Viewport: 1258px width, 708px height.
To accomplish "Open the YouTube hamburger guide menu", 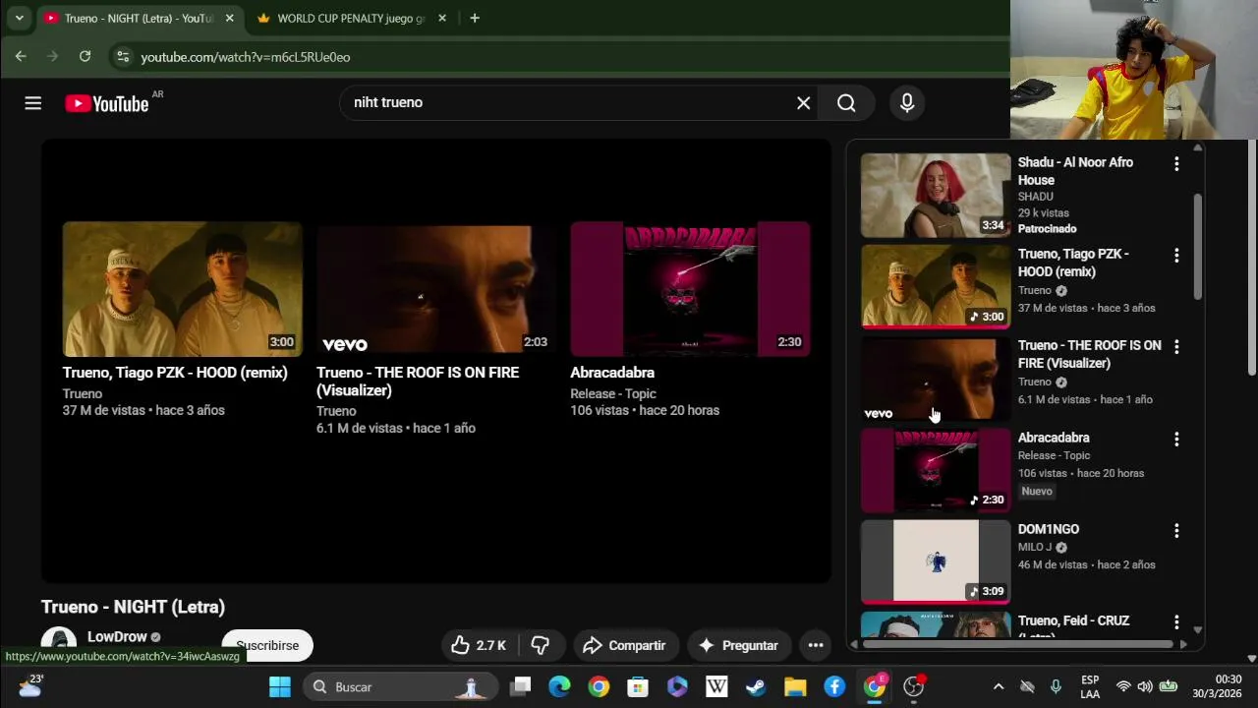I will (32, 103).
